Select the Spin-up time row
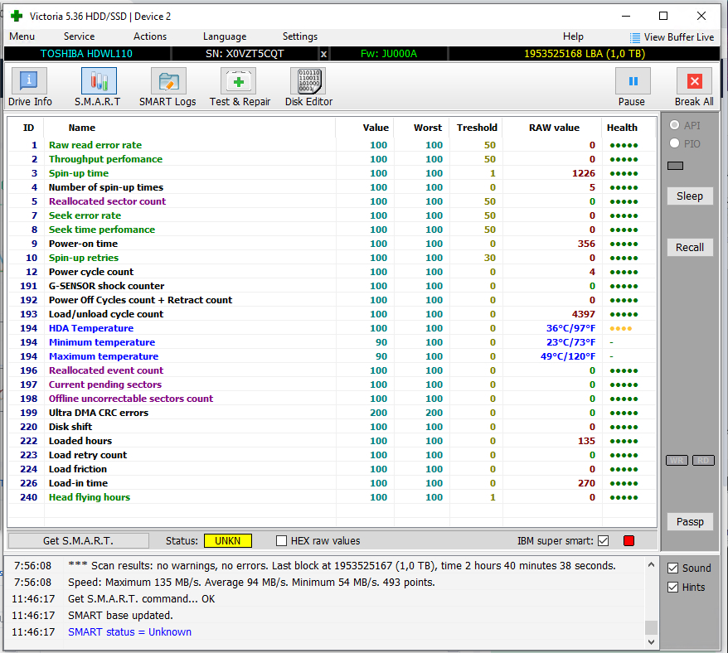The image size is (728, 653). tap(332, 173)
